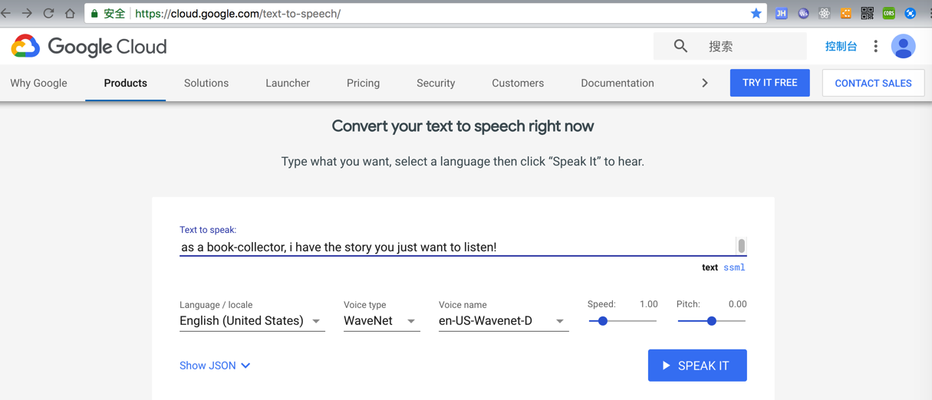Viewport: 932px width, 400px height.
Task: Click the Google Cloud logo
Action: pos(89,47)
